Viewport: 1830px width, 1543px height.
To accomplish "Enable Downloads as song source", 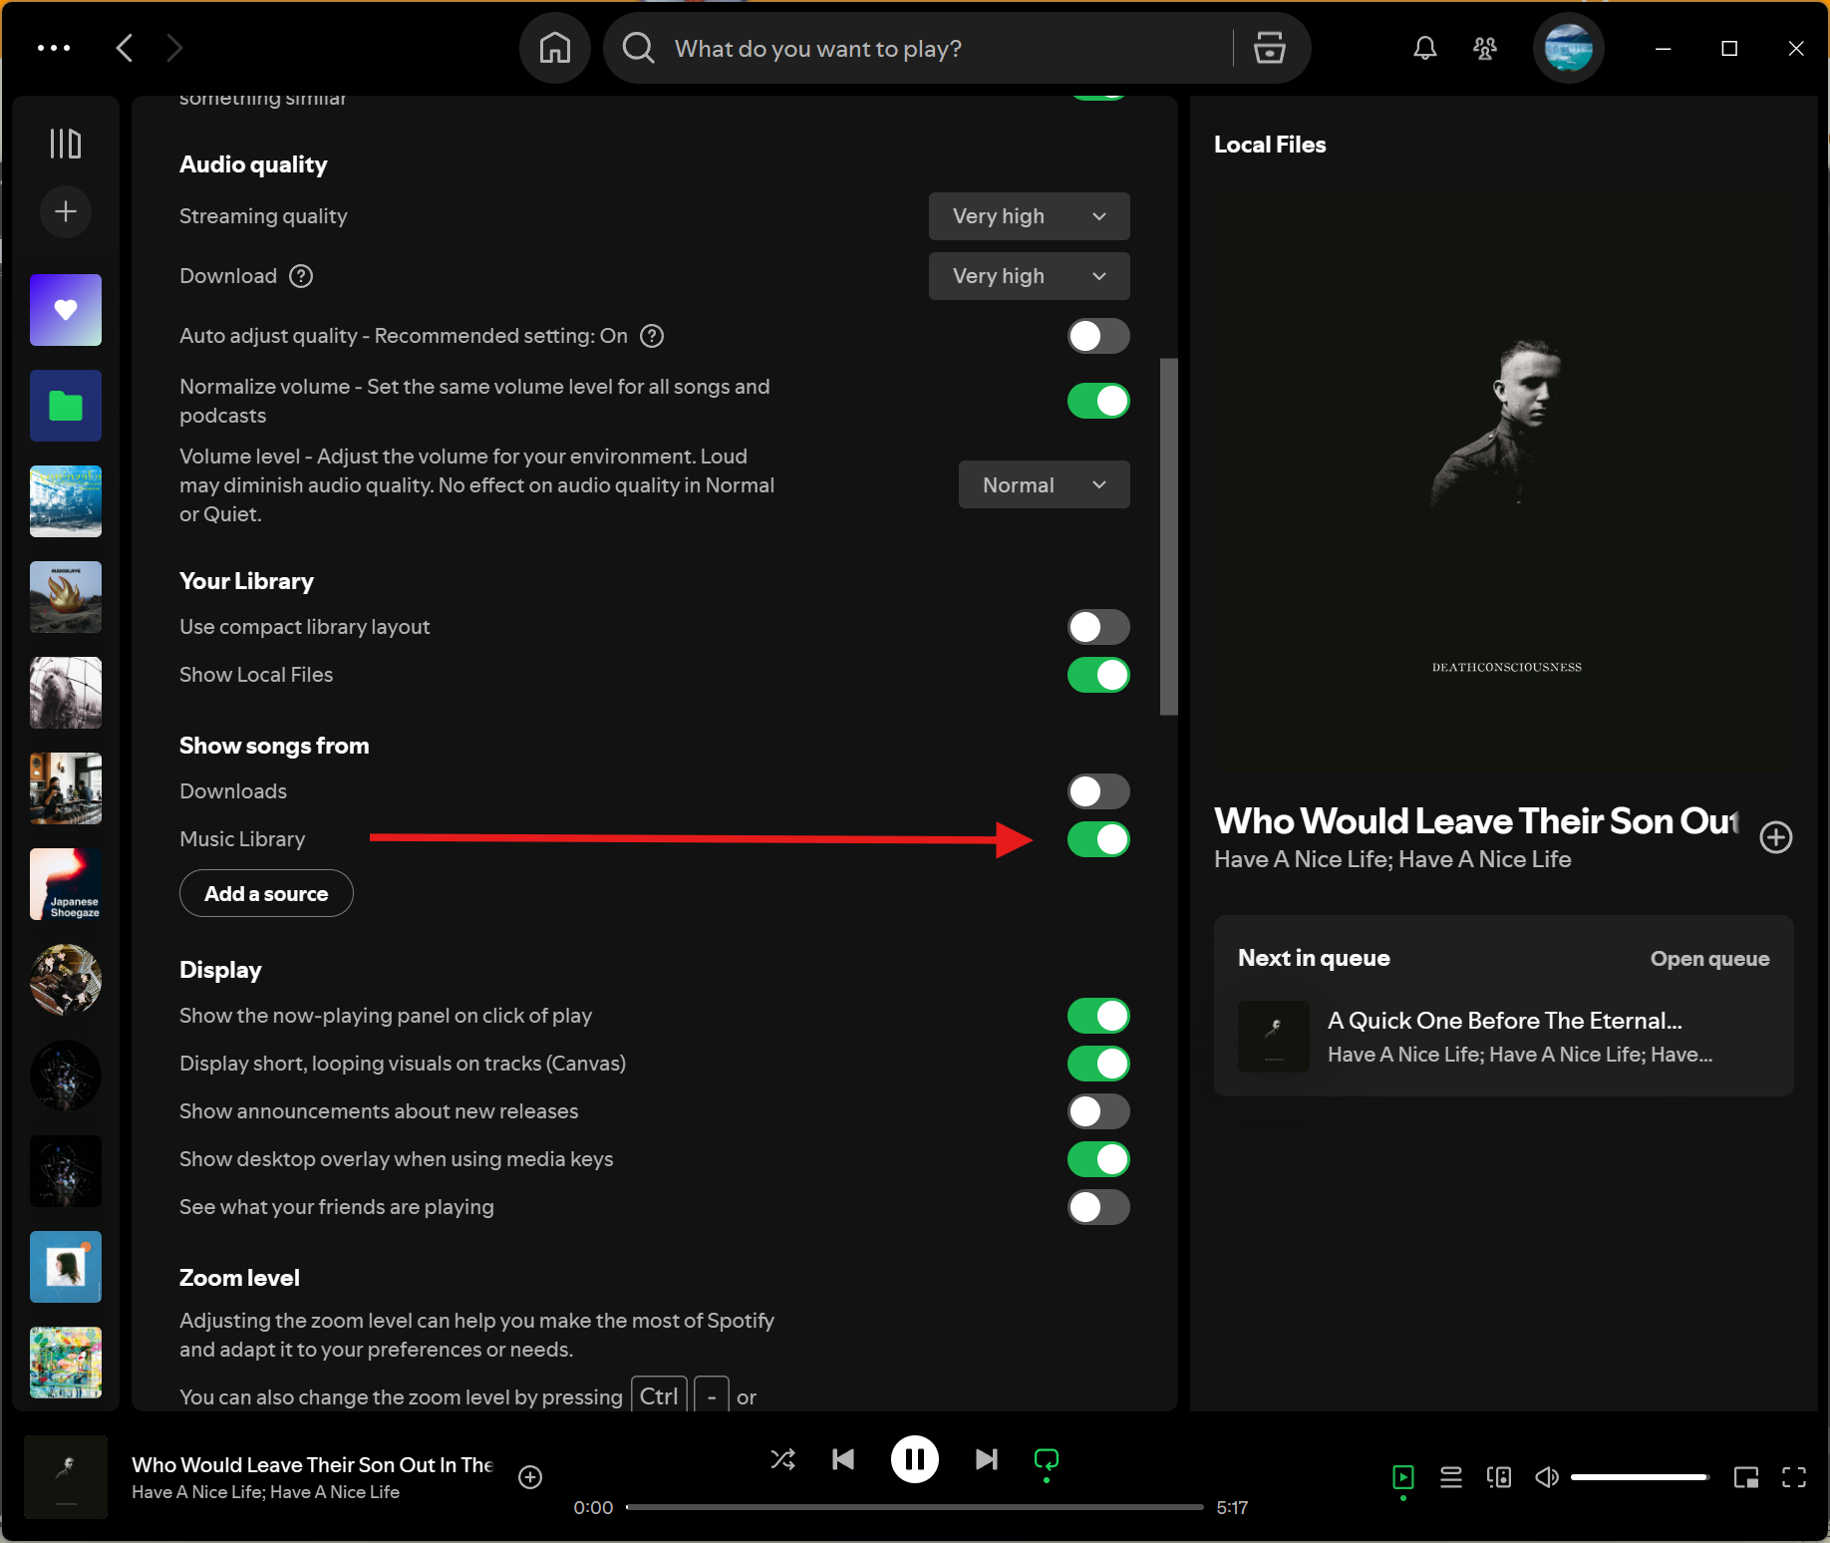I will click(x=1098, y=791).
